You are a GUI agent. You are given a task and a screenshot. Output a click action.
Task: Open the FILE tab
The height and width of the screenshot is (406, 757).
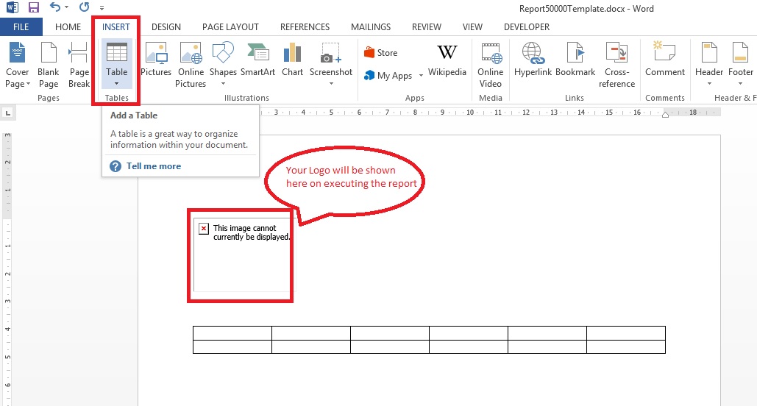click(21, 27)
